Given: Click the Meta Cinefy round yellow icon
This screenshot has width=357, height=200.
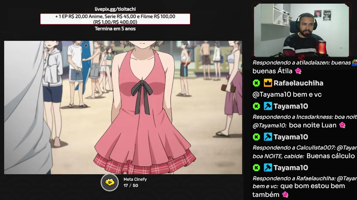Looking at the screenshot, I should (x=110, y=182).
